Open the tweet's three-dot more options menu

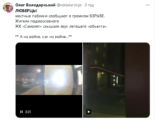tap(147, 5)
